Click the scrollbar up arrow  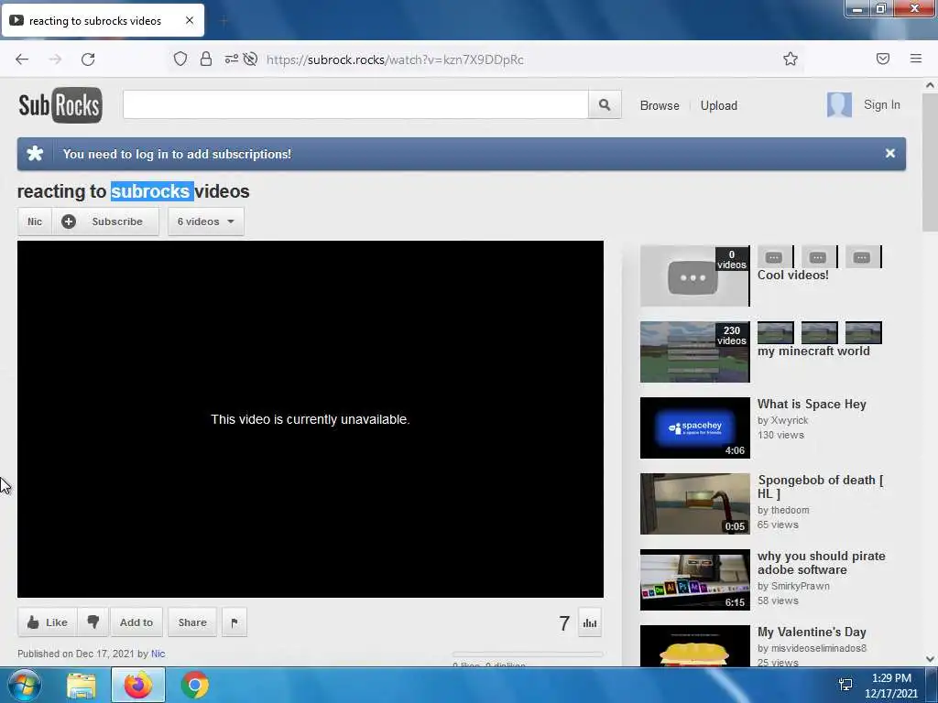tap(930, 85)
